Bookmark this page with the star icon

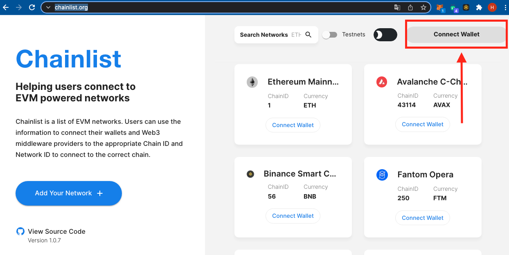423,7
